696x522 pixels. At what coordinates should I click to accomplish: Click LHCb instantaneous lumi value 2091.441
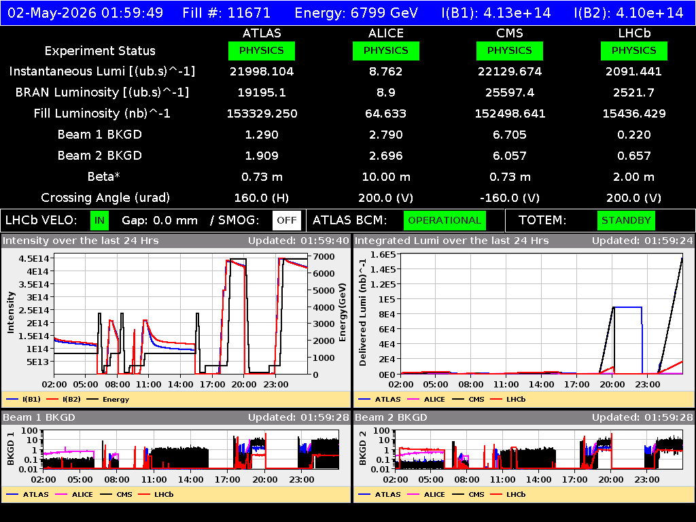coord(634,71)
